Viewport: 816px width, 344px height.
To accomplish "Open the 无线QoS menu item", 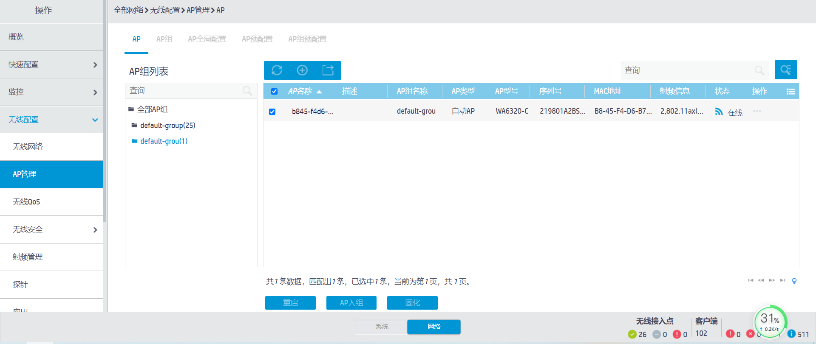I will tap(51, 202).
